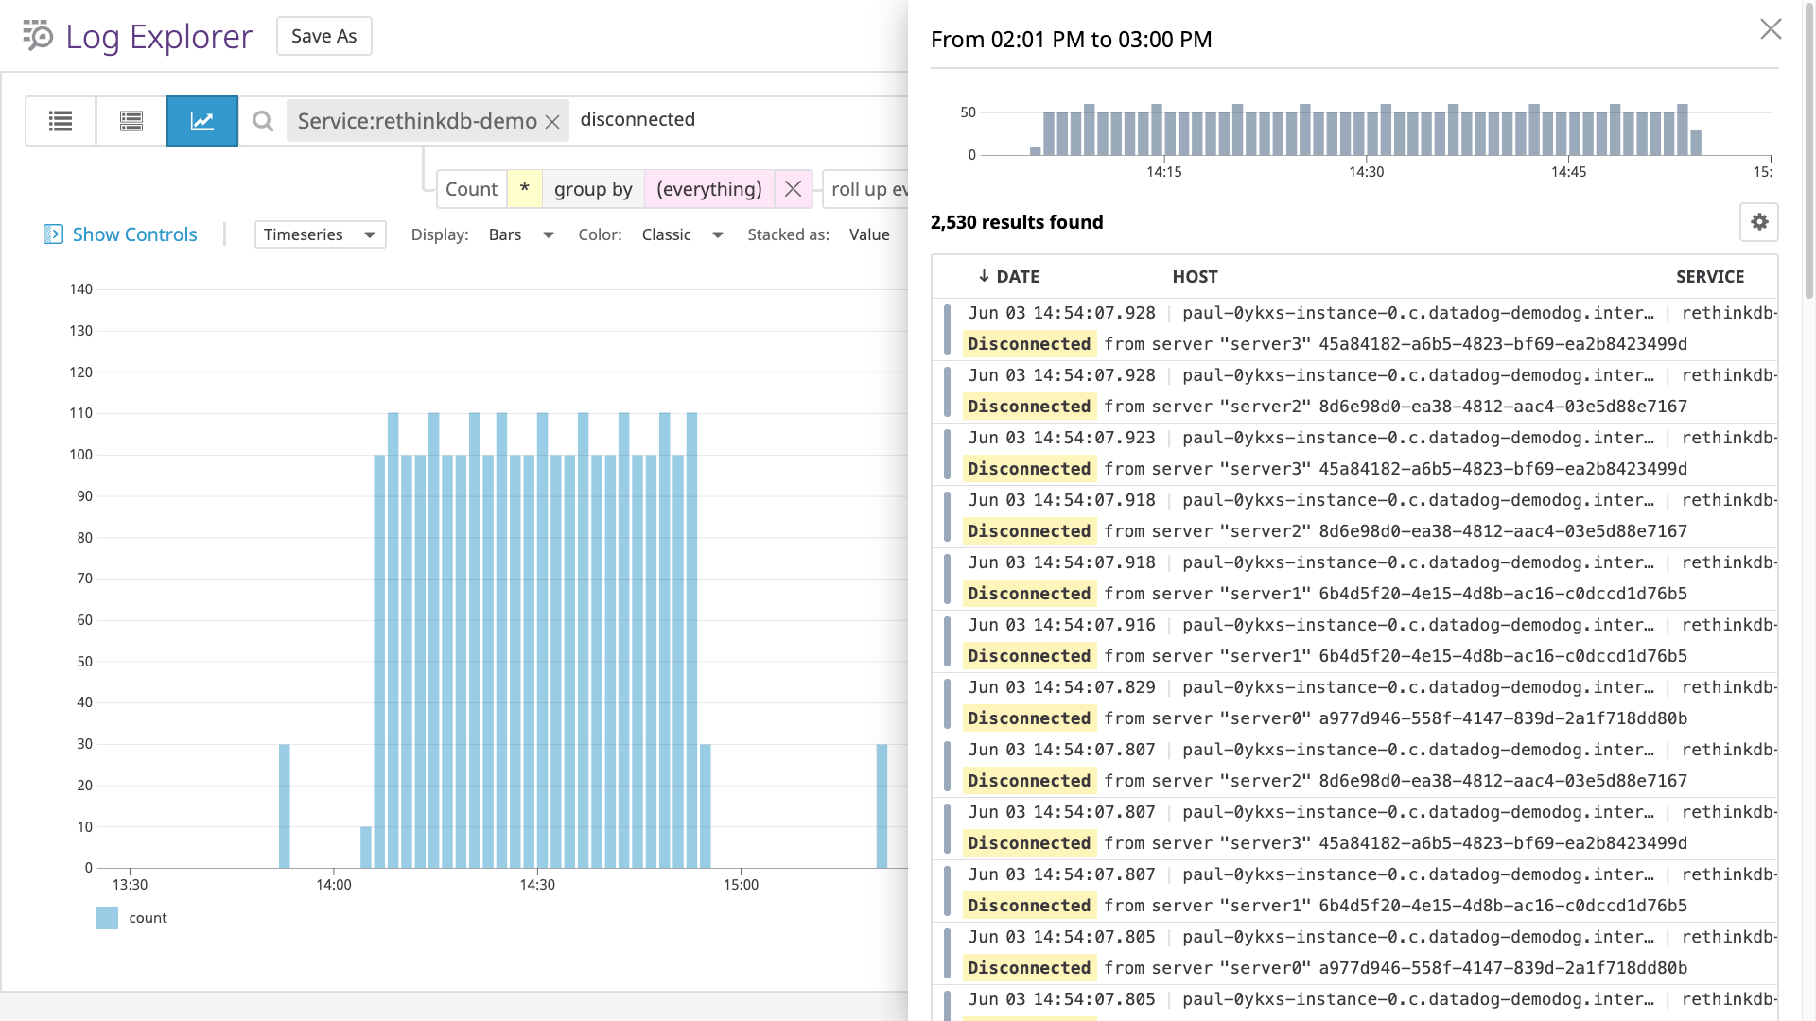
Task: Switch to the list view icon
Action: coord(60,121)
